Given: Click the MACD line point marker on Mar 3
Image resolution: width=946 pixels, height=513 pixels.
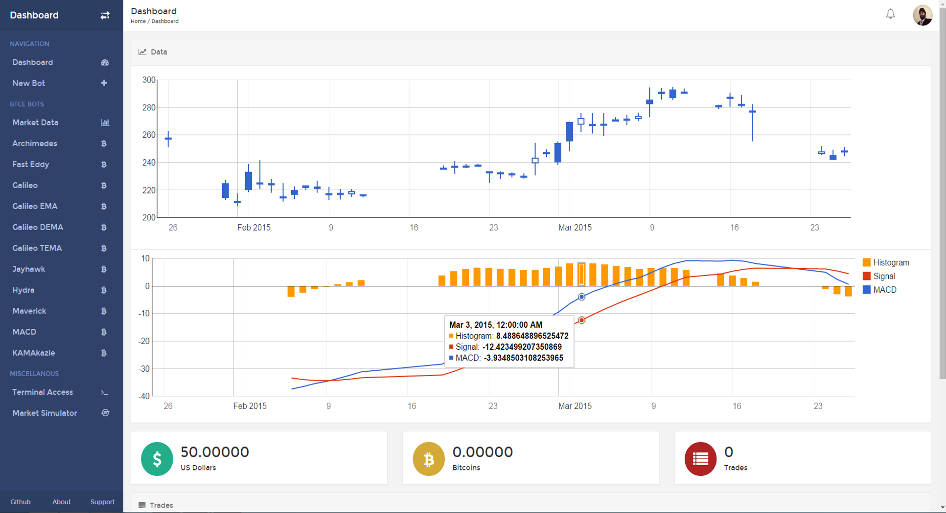Looking at the screenshot, I should [581, 297].
